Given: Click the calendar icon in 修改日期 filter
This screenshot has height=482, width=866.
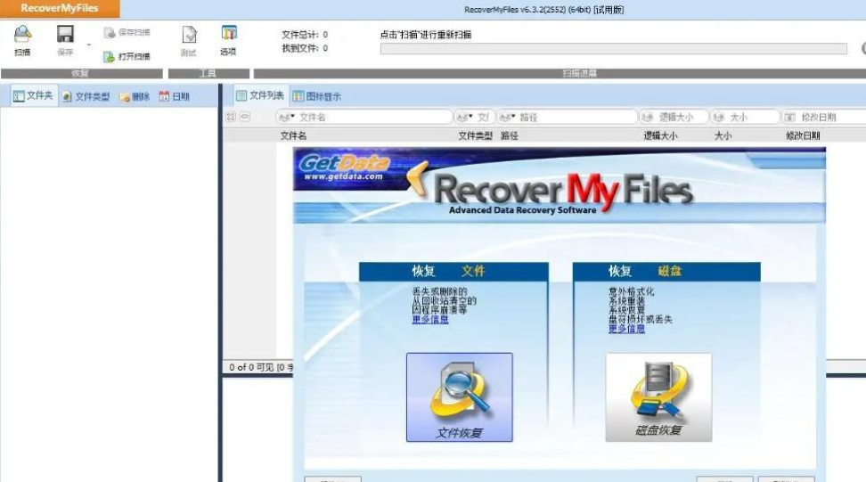Looking at the screenshot, I should point(789,117).
